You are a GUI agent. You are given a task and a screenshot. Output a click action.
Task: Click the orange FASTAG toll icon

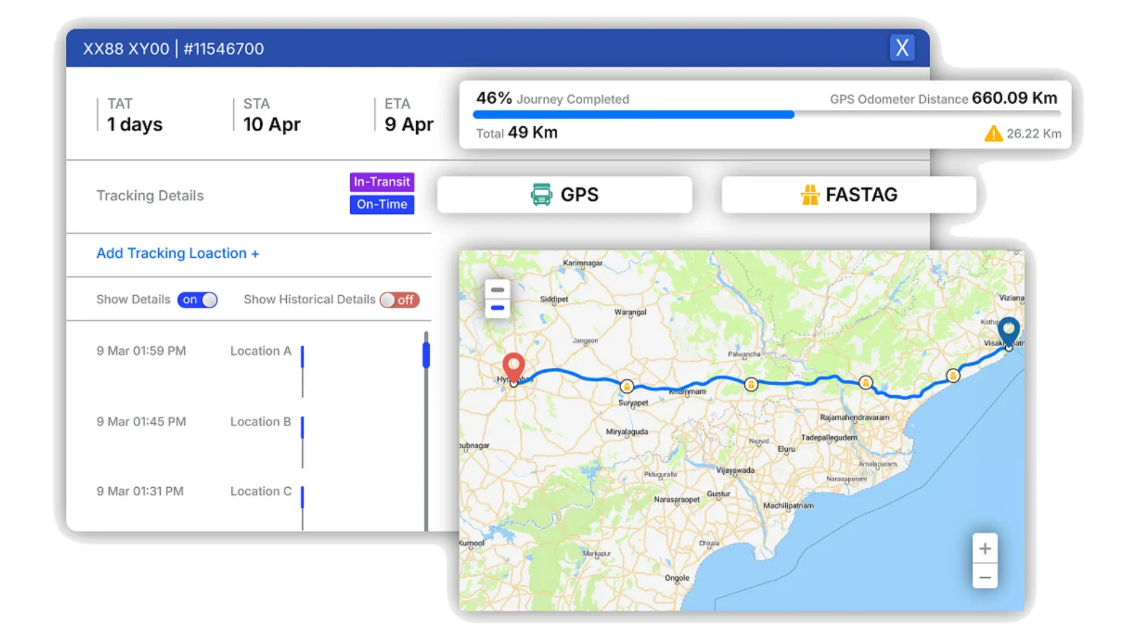[810, 194]
